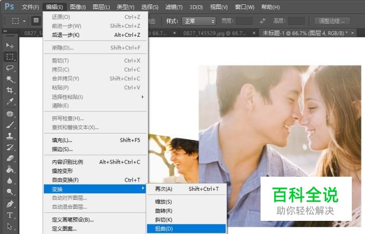Open the 文件(F) menu

(x=30, y=7)
